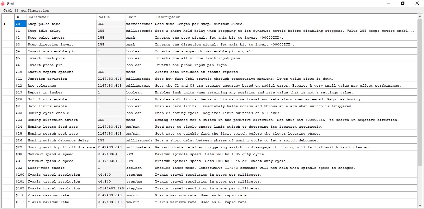424x209 pixels.
Task: Click description starting 'Enables hard limits'
Action: [285, 106]
